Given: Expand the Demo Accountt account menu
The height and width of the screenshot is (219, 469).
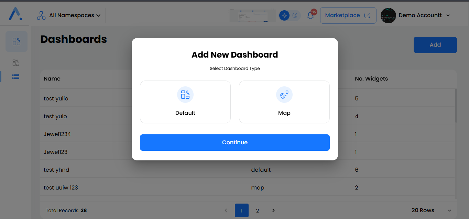Looking at the screenshot, I should 420,15.
